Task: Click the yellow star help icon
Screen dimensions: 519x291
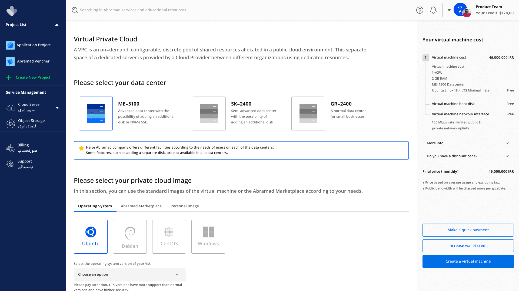Action: click(81, 148)
